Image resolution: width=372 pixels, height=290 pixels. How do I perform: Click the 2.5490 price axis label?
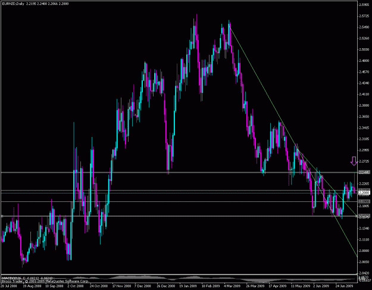click(364, 27)
